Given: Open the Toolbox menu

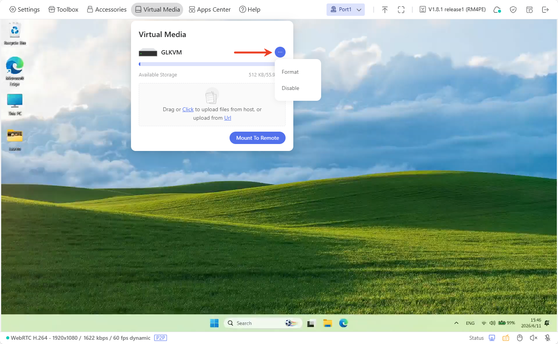Looking at the screenshot, I should coord(63,9).
